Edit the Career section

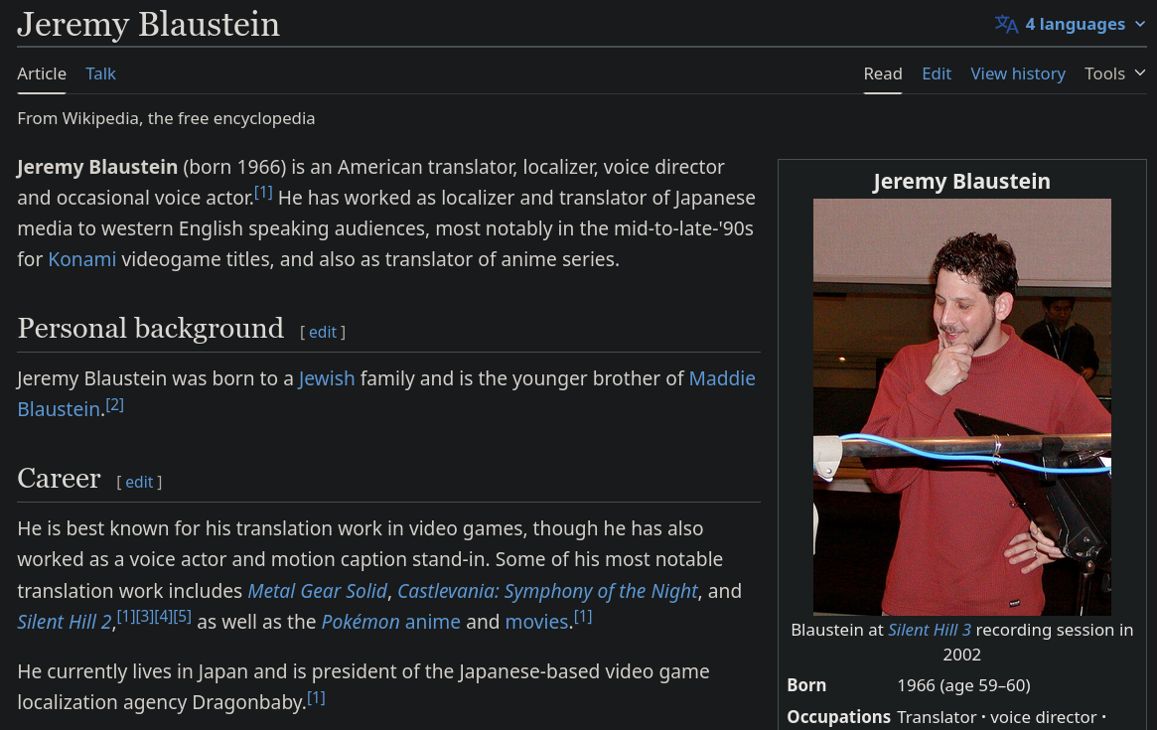[x=139, y=482]
